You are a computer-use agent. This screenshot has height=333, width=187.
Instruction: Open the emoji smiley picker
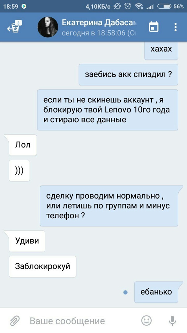pos(146,320)
